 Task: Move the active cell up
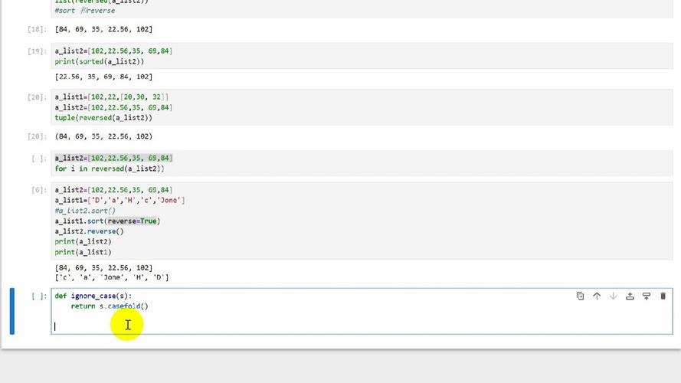tap(597, 296)
